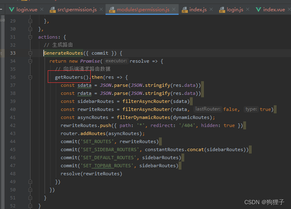291x209 pixels.
Task: Click the JS file icon on src\permission.js tab
Action: 53,10
